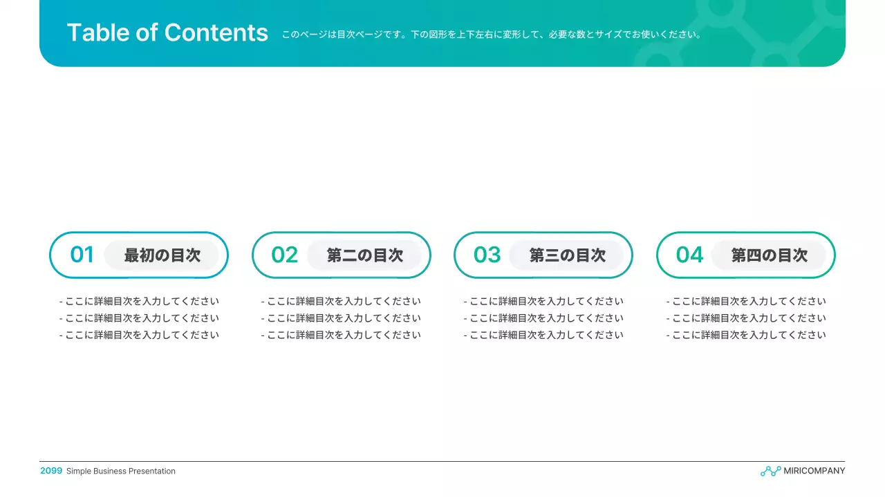The image size is (885, 497).
Task: Click the teal page number 2099
Action: (51, 471)
